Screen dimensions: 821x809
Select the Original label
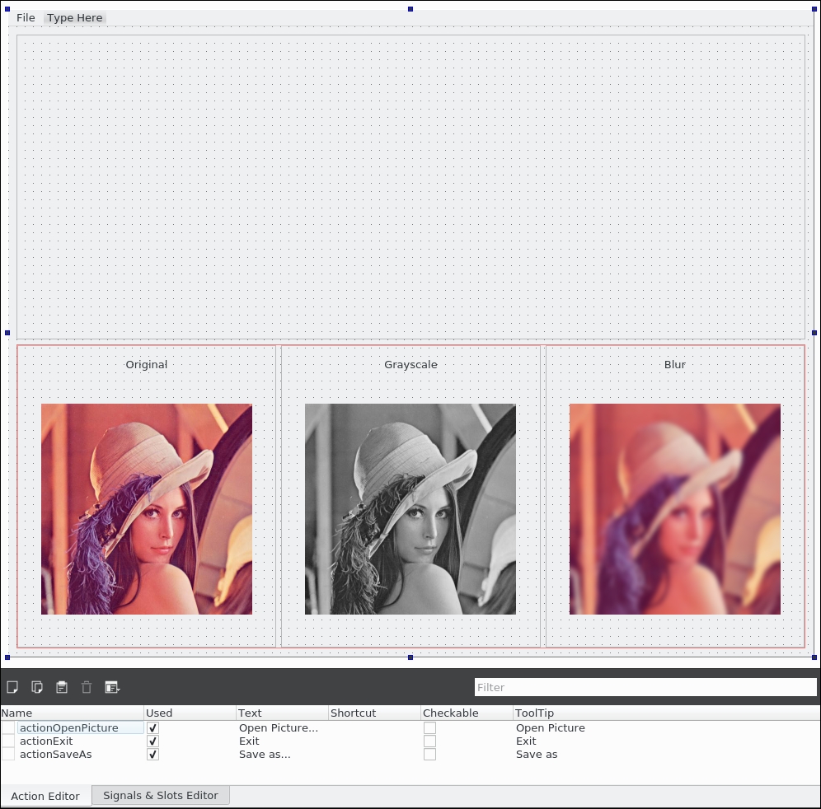[x=146, y=364]
